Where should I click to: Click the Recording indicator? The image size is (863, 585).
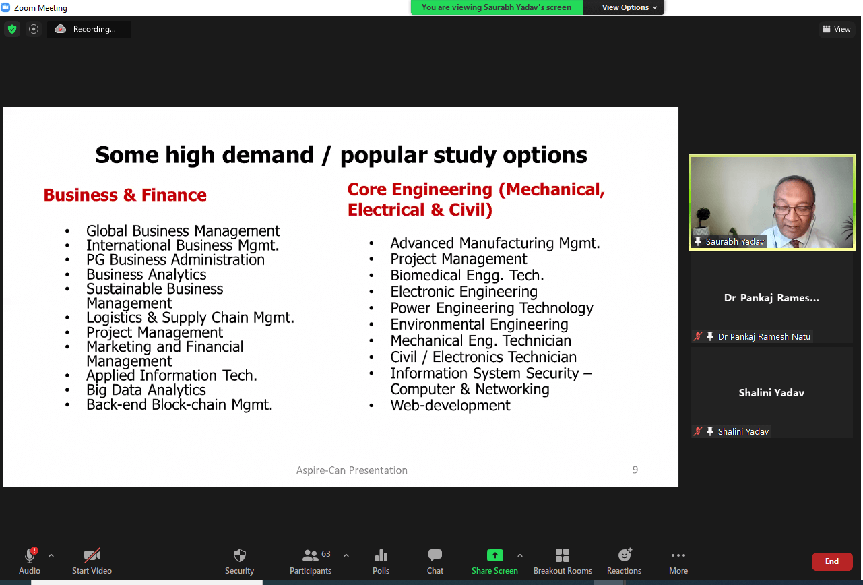89,29
